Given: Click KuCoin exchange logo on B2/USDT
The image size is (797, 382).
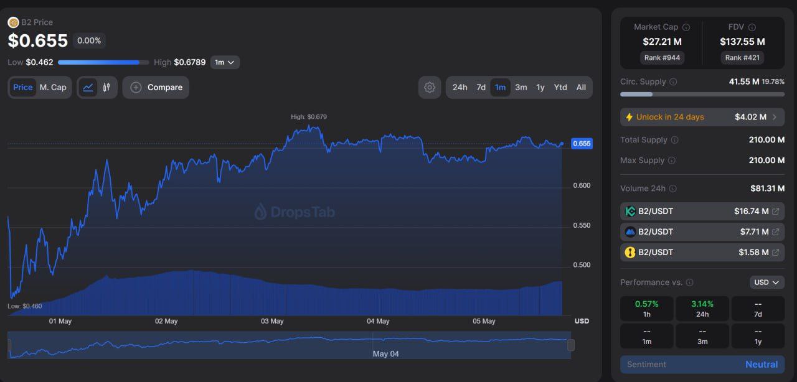Looking at the screenshot, I should click(x=630, y=212).
